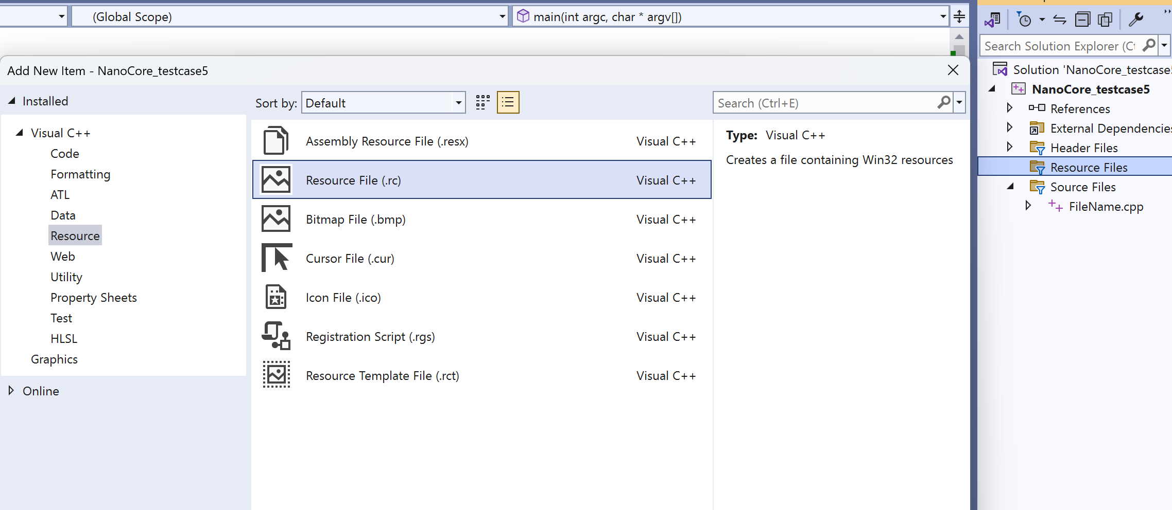Screen dimensions: 1172x510
Task: Click the Source Files filter folder icon
Action: click(x=1037, y=187)
